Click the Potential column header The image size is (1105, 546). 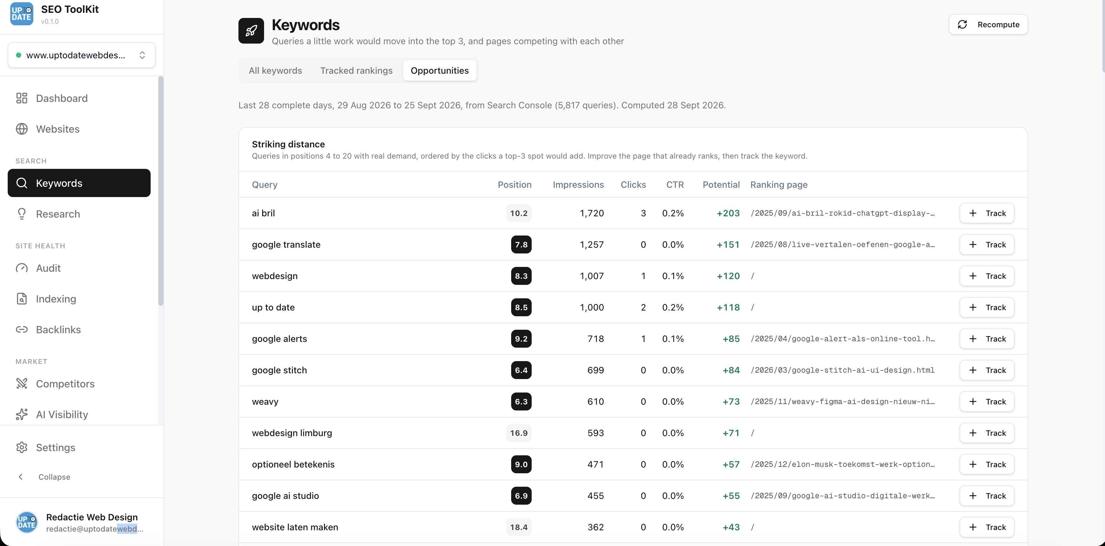[x=721, y=185]
